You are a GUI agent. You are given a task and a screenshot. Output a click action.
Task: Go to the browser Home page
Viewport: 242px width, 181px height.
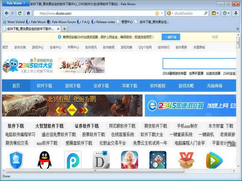point(28,13)
